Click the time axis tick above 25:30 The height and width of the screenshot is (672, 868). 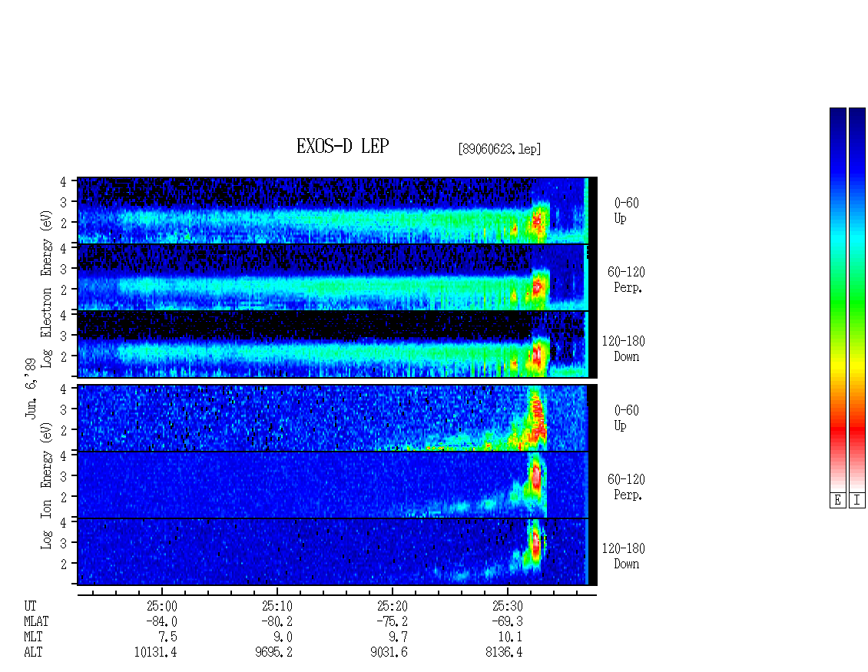pos(508,591)
